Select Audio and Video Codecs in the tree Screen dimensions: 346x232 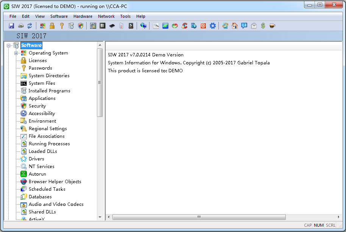tap(56, 204)
